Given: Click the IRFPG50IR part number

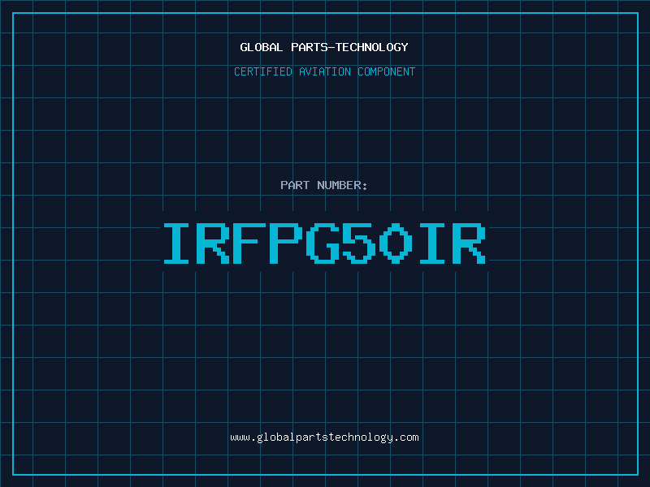Looking at the screenshot, I should click(324, 243).
